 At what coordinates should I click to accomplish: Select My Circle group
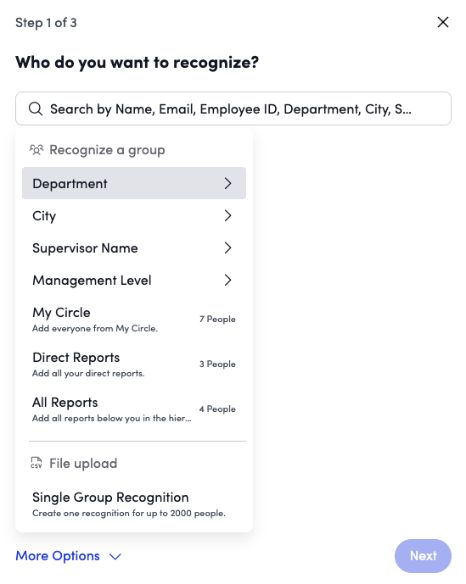point(134,320)
